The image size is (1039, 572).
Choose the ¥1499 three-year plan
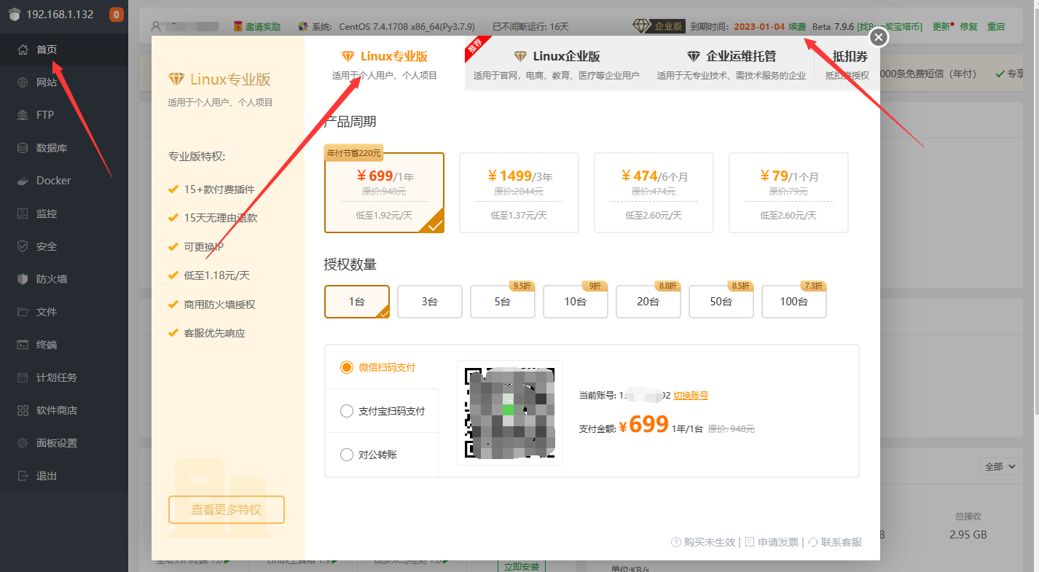point(519,192)
